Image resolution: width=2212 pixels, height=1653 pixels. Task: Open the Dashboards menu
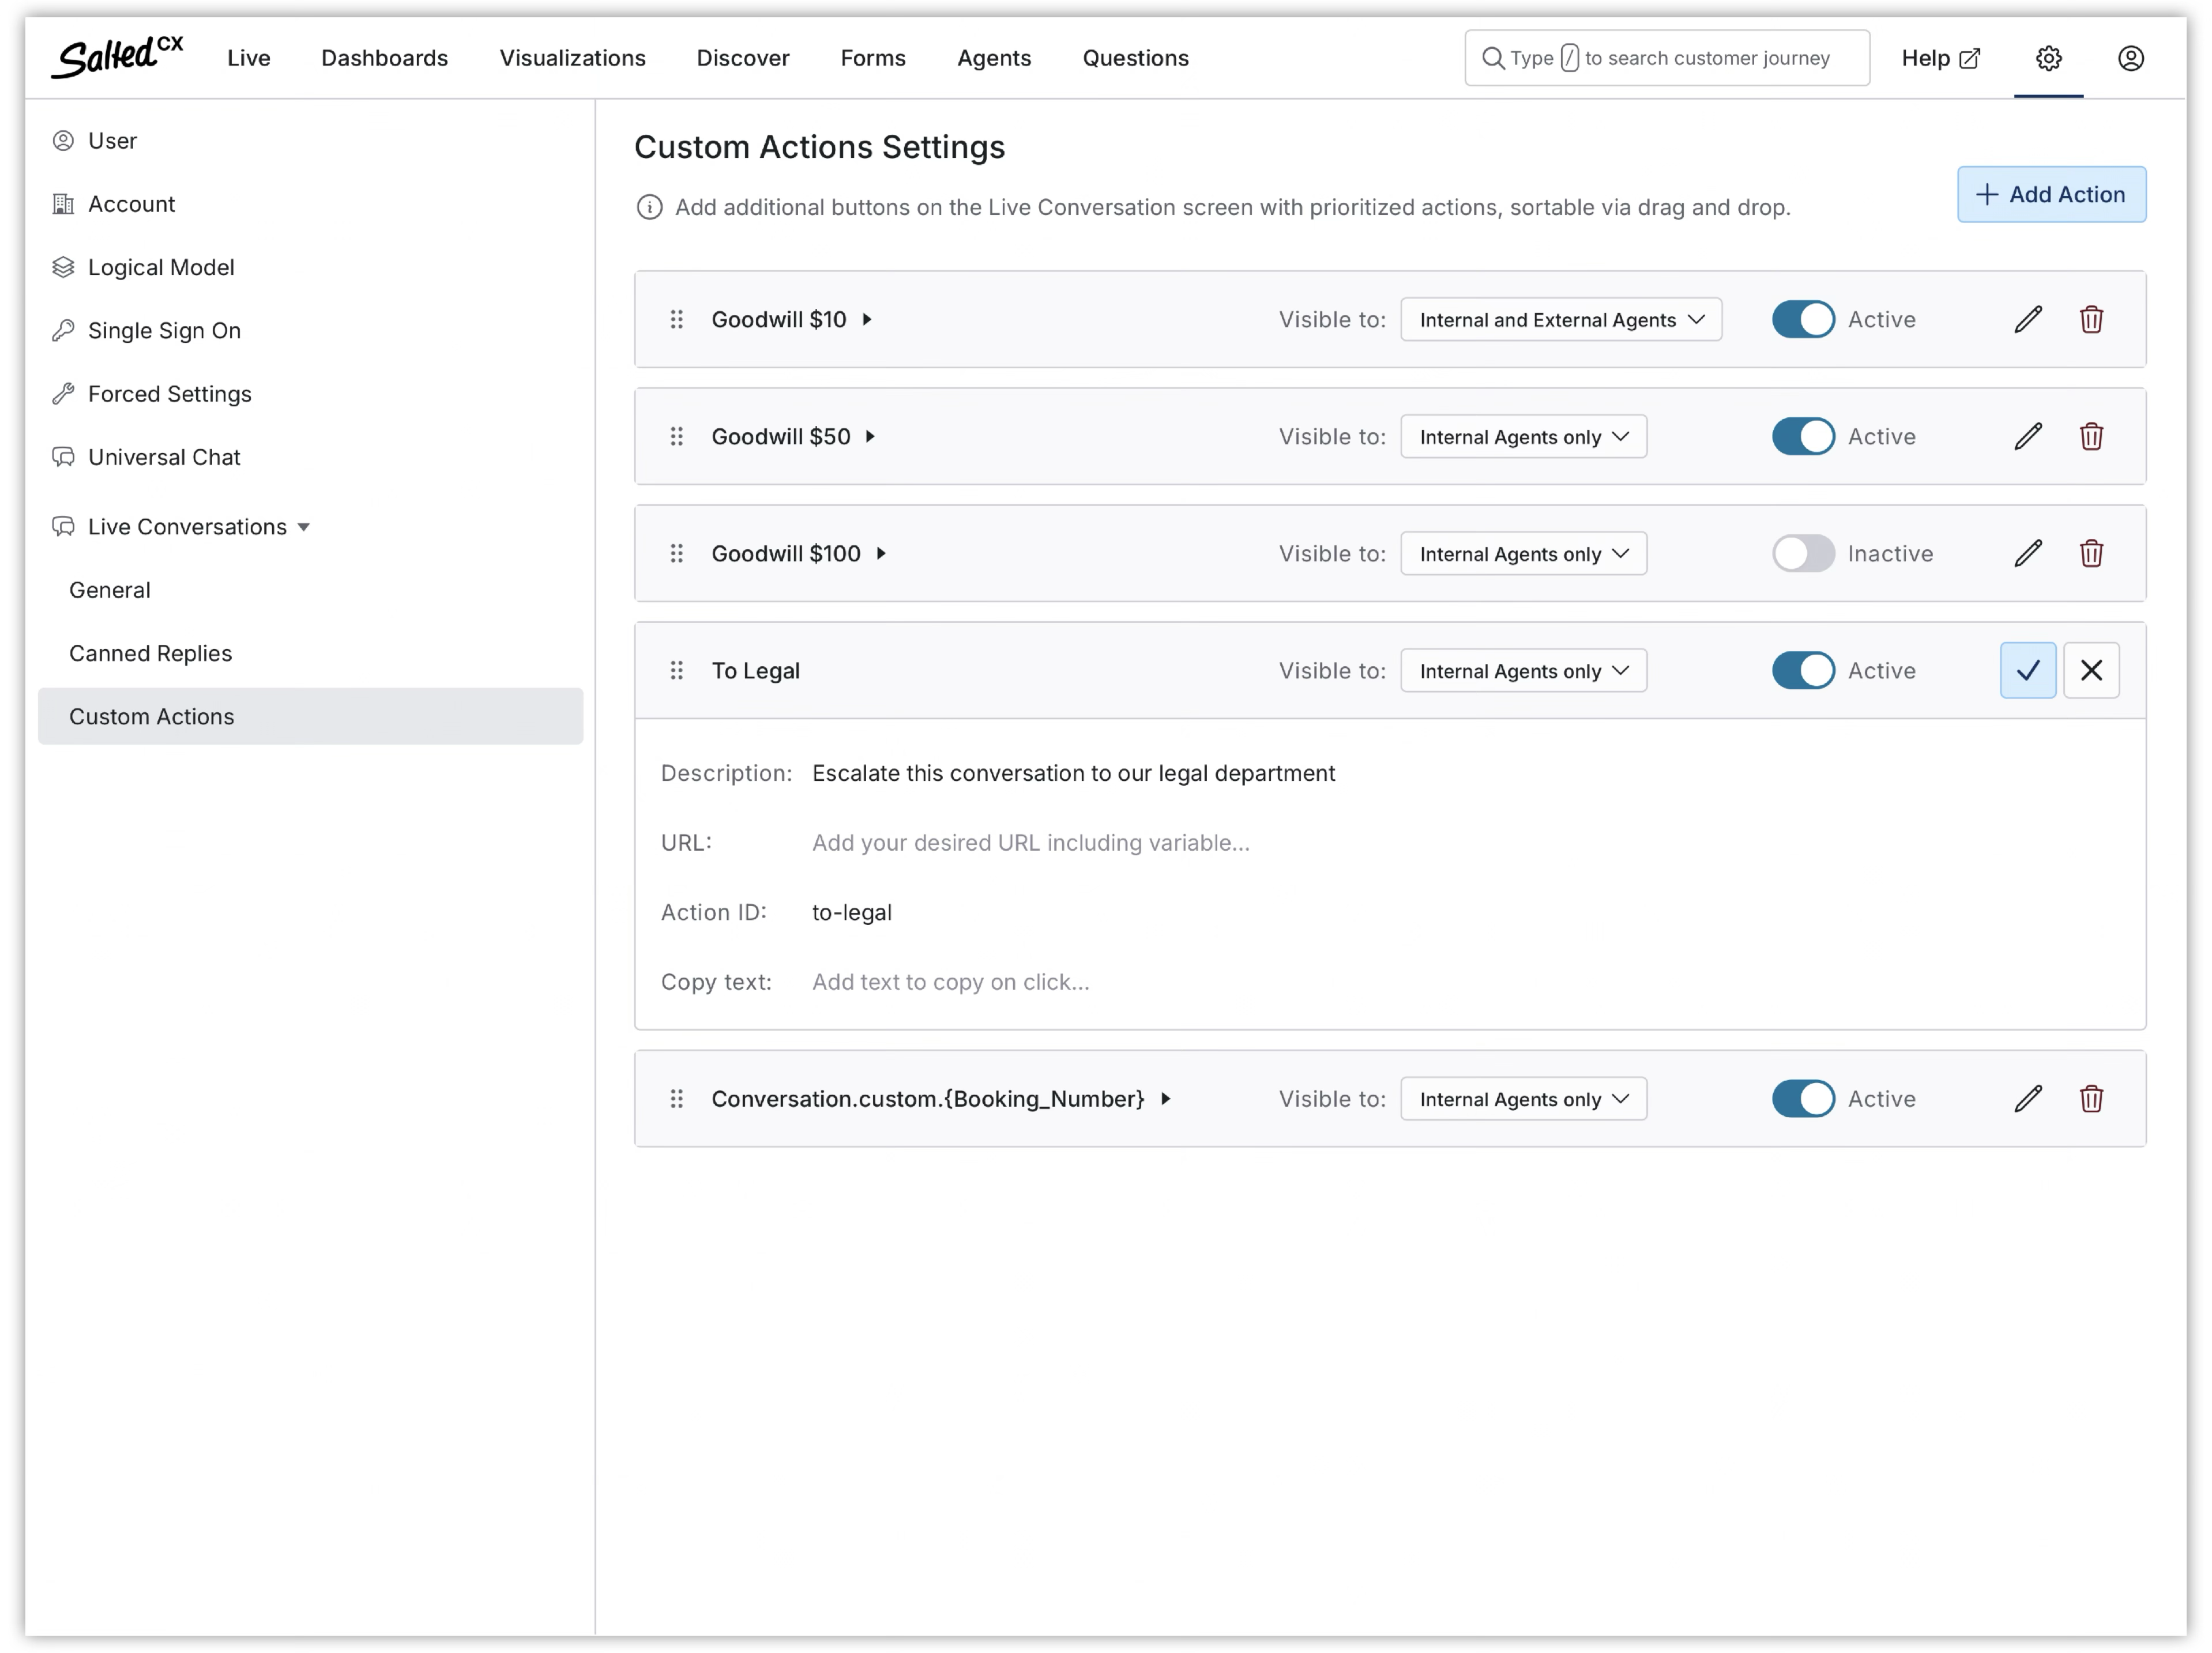384,58
